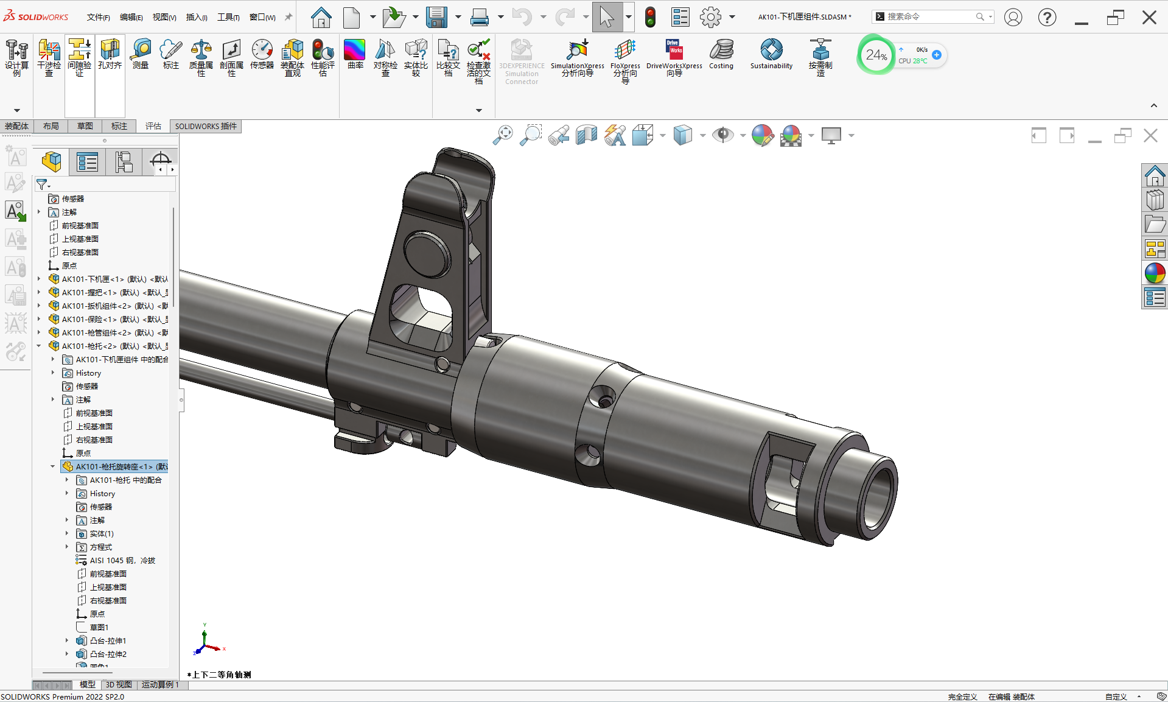Open the Display Style dropdown arrow

click(702, 136)
